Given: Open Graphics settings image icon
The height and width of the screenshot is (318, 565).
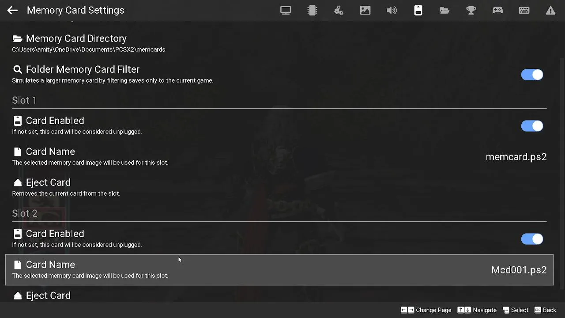Looking at the screenshot, I should (365, 10).
